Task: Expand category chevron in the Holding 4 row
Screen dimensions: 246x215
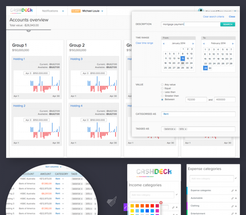Action: (x=63, y=209)
